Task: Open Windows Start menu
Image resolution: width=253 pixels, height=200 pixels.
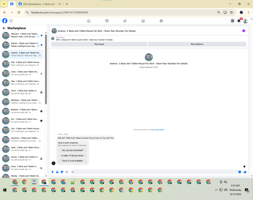Action: tap(5, 190)
